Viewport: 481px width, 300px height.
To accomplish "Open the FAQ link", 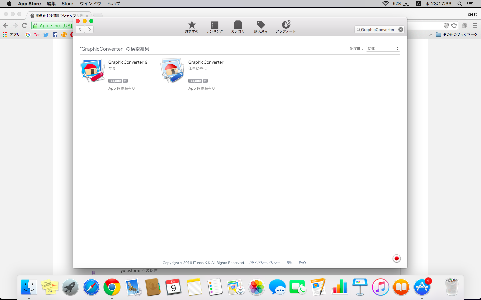I will pos(302,263).
